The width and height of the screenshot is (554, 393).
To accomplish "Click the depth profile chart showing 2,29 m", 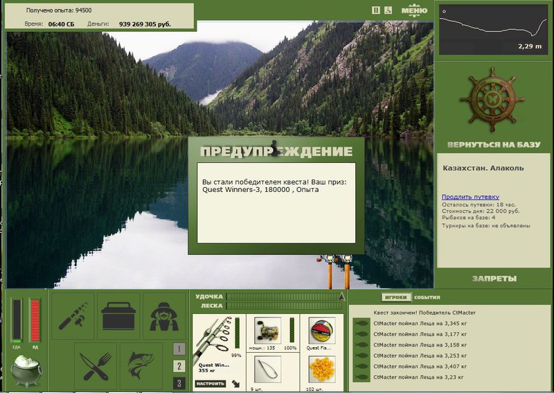I will click(x=494, y=30).
